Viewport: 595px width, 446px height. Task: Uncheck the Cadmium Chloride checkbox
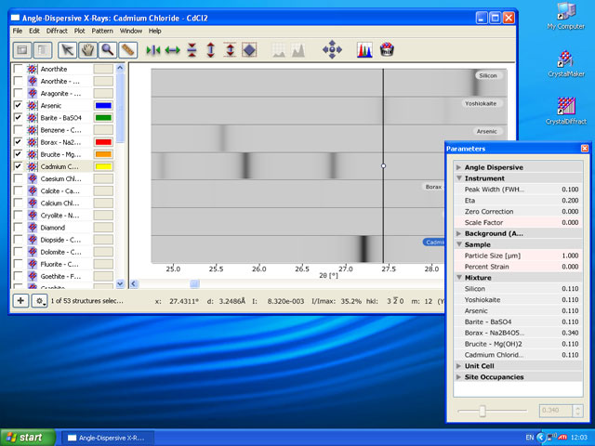pos(18,166)
